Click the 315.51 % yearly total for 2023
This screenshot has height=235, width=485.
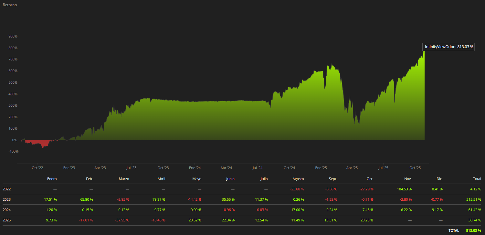click(x=473, y=199)
